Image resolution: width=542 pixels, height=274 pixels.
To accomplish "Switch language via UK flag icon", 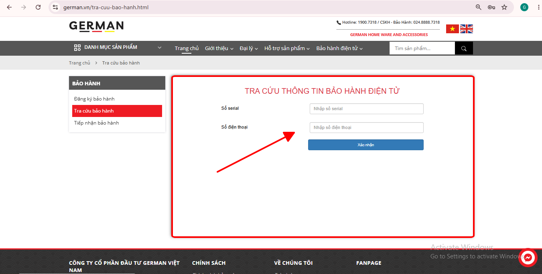I will point(467,29).
